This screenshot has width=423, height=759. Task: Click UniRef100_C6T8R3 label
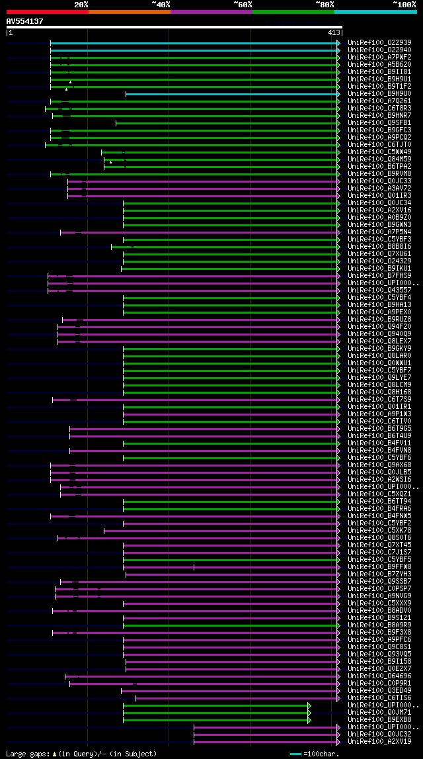(x=379, y=108)
